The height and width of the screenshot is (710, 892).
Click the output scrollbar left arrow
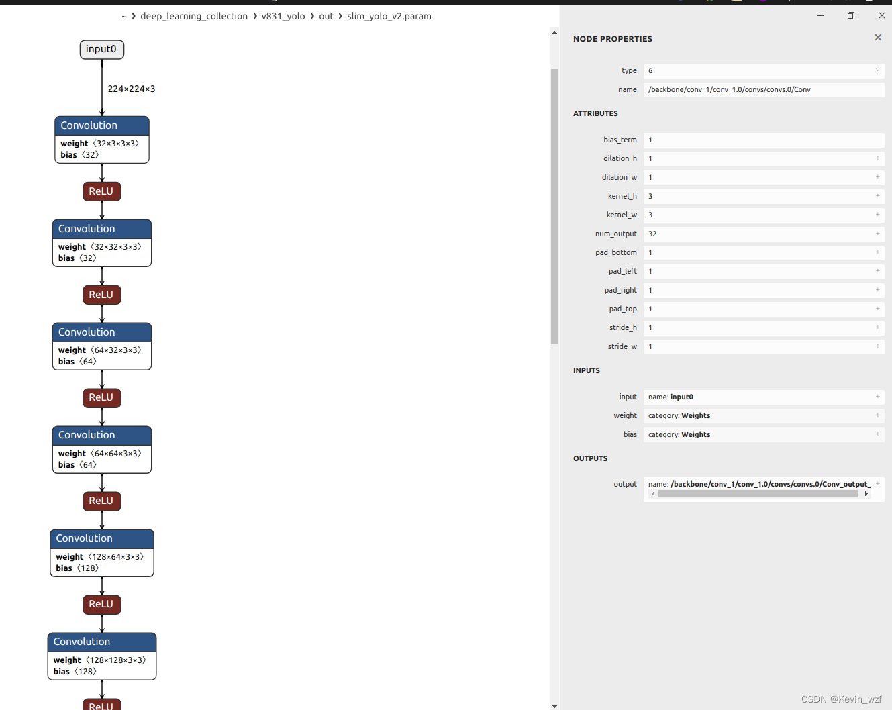[x=652, y=494]
